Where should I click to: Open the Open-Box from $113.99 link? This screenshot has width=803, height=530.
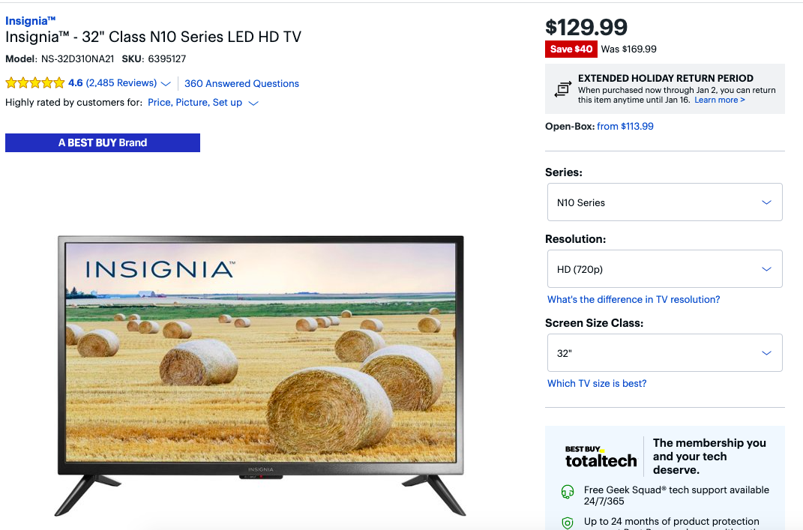625,127
